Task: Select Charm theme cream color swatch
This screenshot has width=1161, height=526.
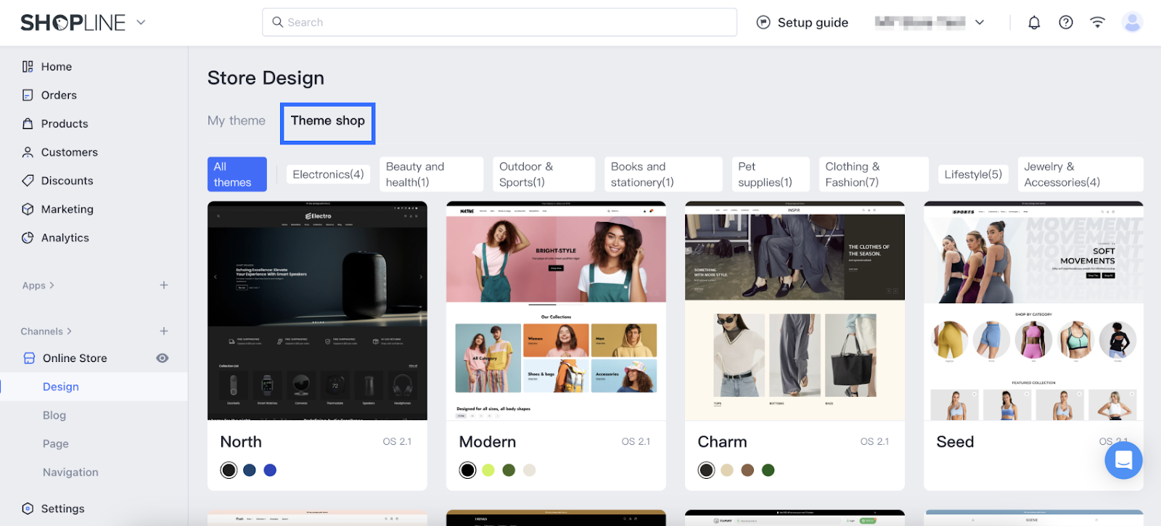Action: tap(727, 470)
